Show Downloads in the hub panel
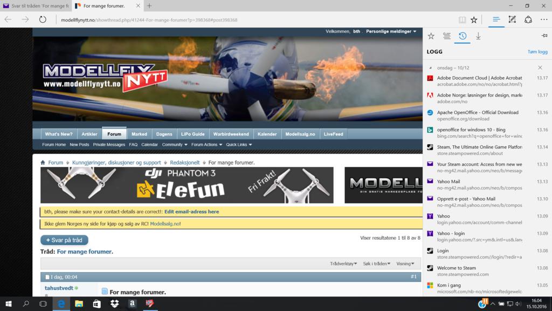This screenshot has height=311, width=552. pos(478,36)
